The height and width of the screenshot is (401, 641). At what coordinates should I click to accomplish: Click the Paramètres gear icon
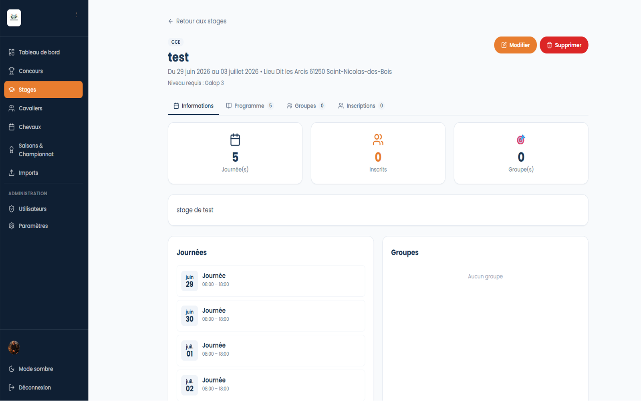tap(12, 226)
